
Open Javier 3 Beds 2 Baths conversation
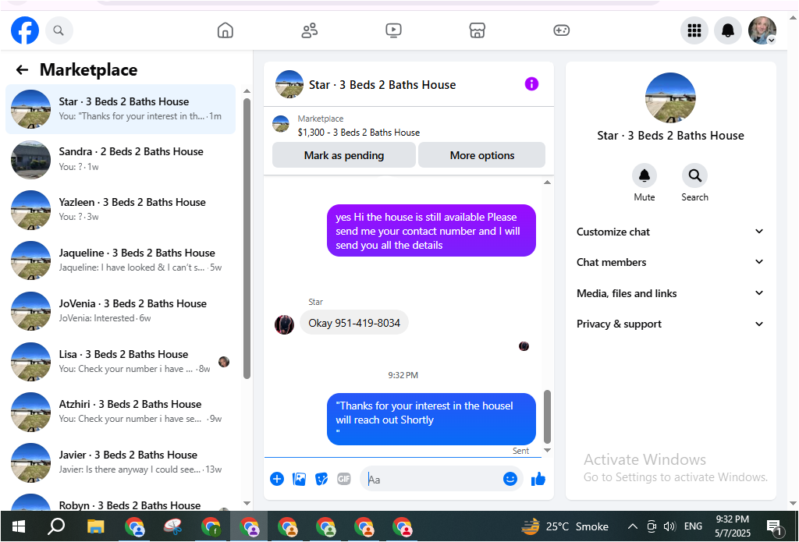[121, 462]
